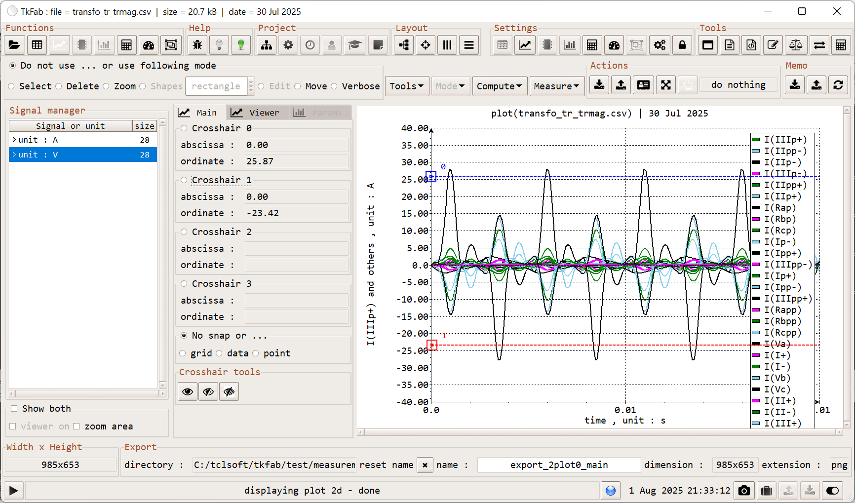Select the Zoom mode radio button
The height and width of the screenshot is (503, 855).
[106, 86]
